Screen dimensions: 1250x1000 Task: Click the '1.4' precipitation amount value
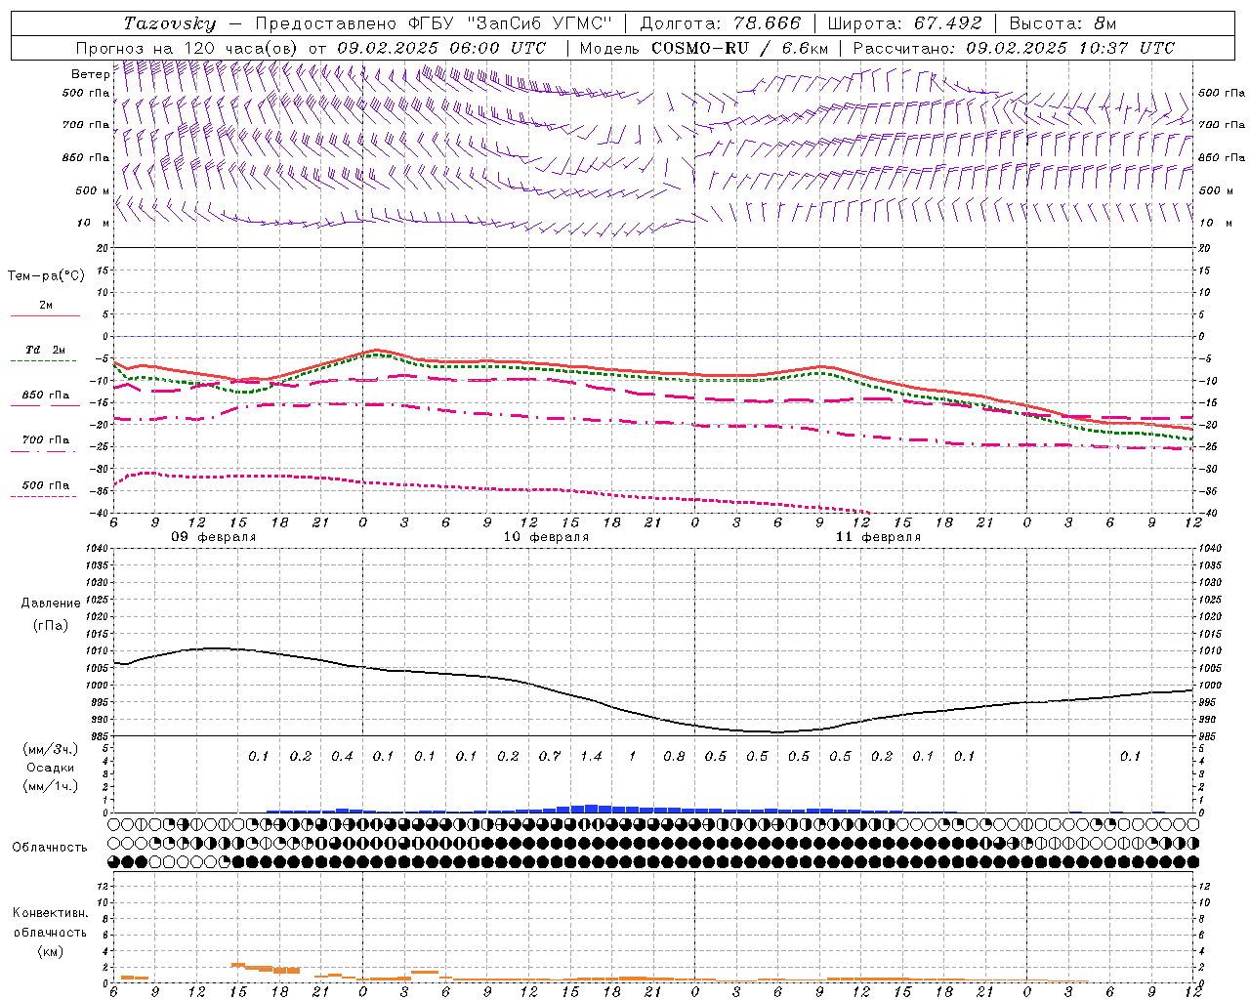point(591,757)
